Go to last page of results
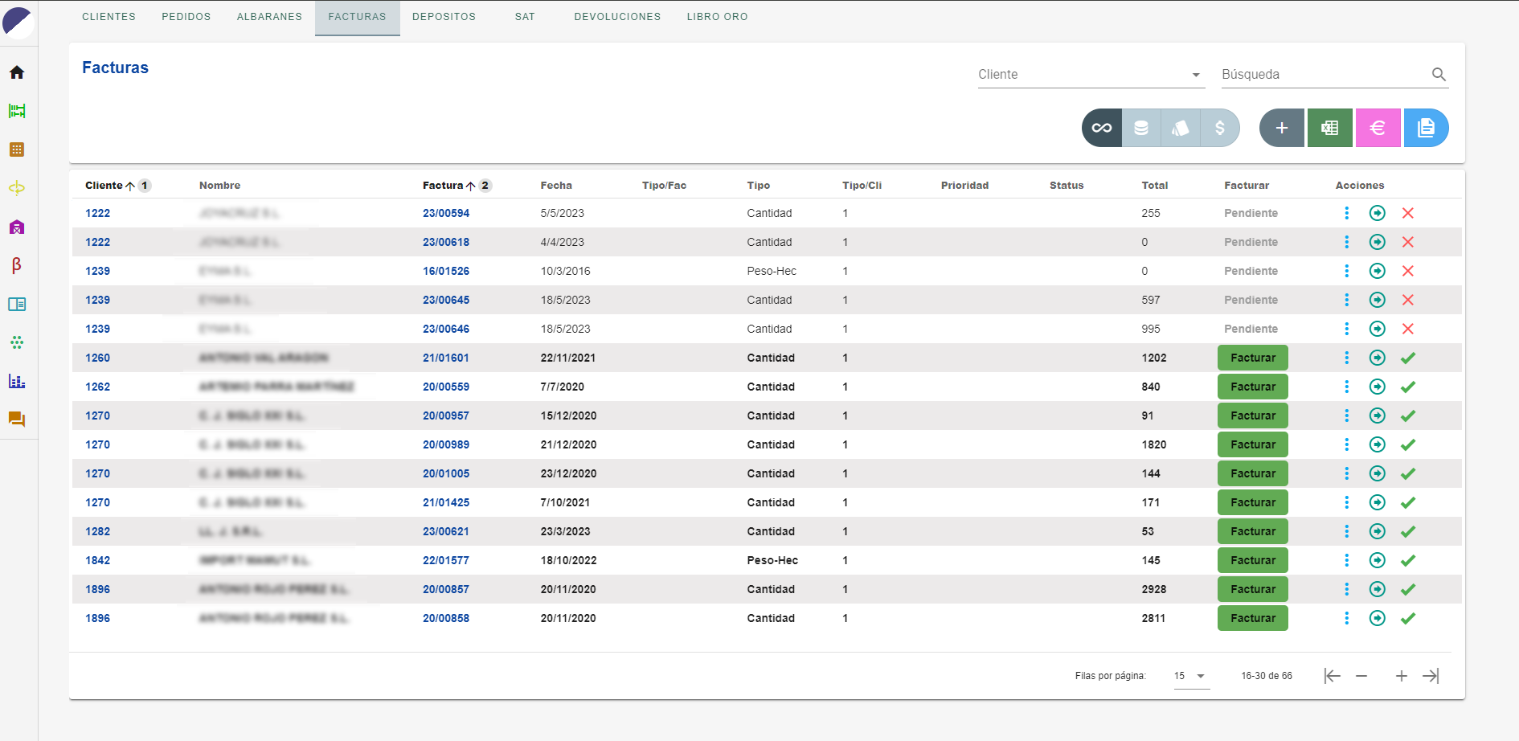This screenshot has width=1519, height=741. pyautogui.click(x=1431, y=676)
